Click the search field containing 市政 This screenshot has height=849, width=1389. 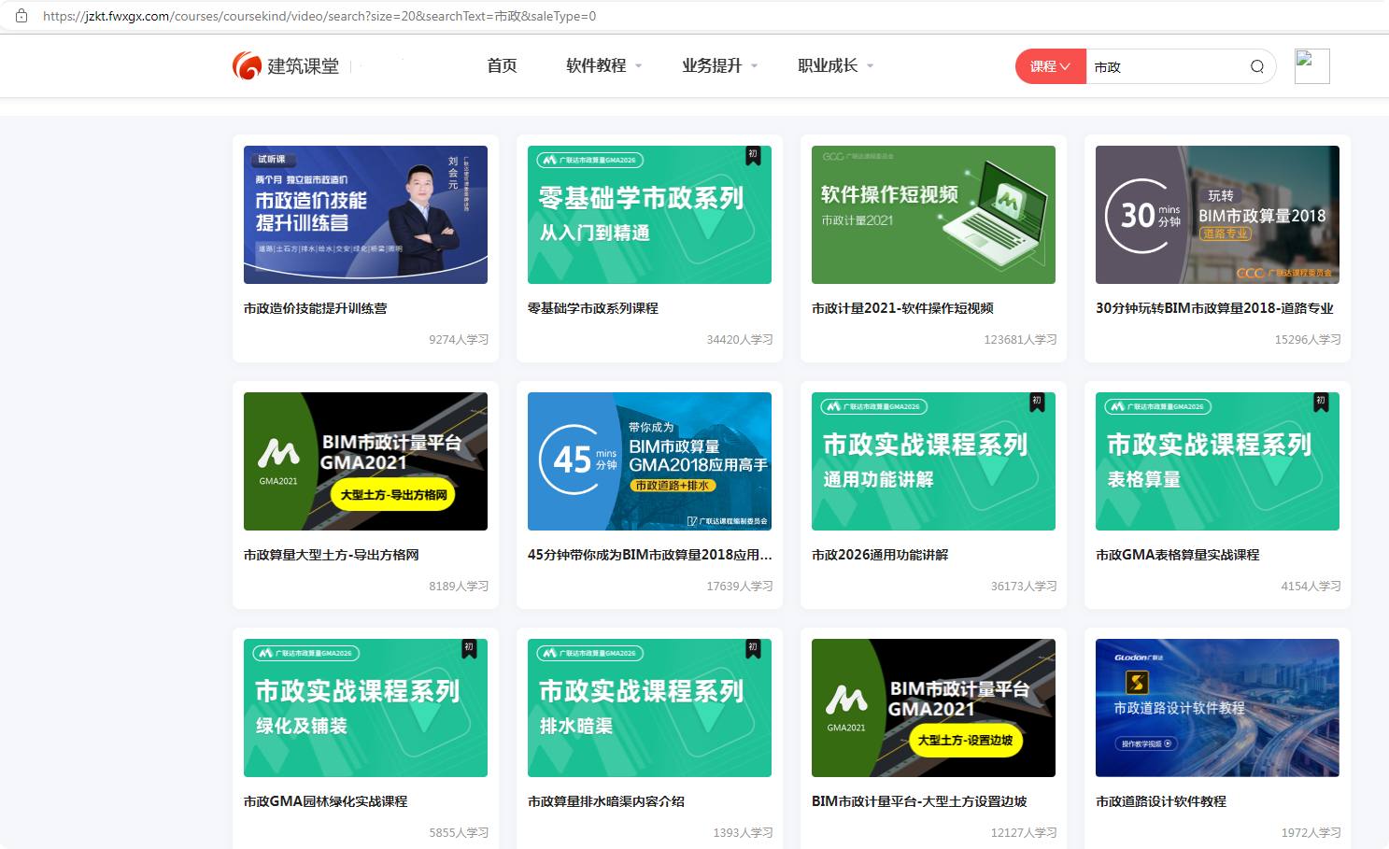click(1168, 66)
